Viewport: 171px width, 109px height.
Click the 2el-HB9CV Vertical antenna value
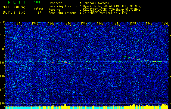pos(106,13)
